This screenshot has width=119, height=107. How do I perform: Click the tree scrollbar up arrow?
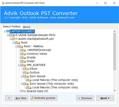[115, 31]
